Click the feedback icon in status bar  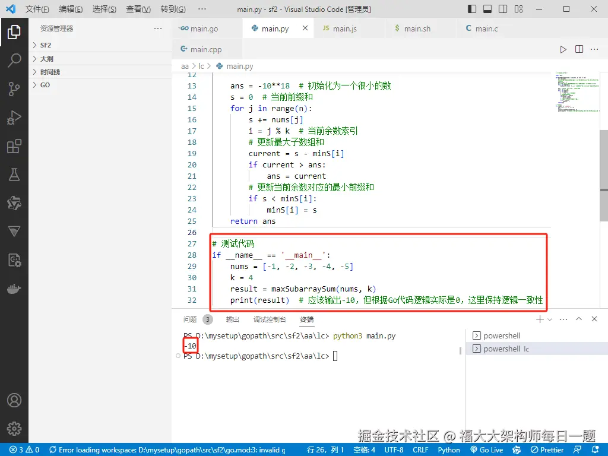point(577,450)
